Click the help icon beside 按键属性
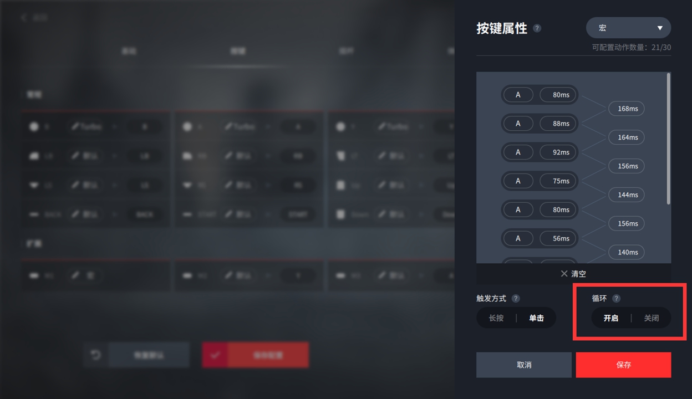Screen dimensions: 692x399 tap(537, 28)
